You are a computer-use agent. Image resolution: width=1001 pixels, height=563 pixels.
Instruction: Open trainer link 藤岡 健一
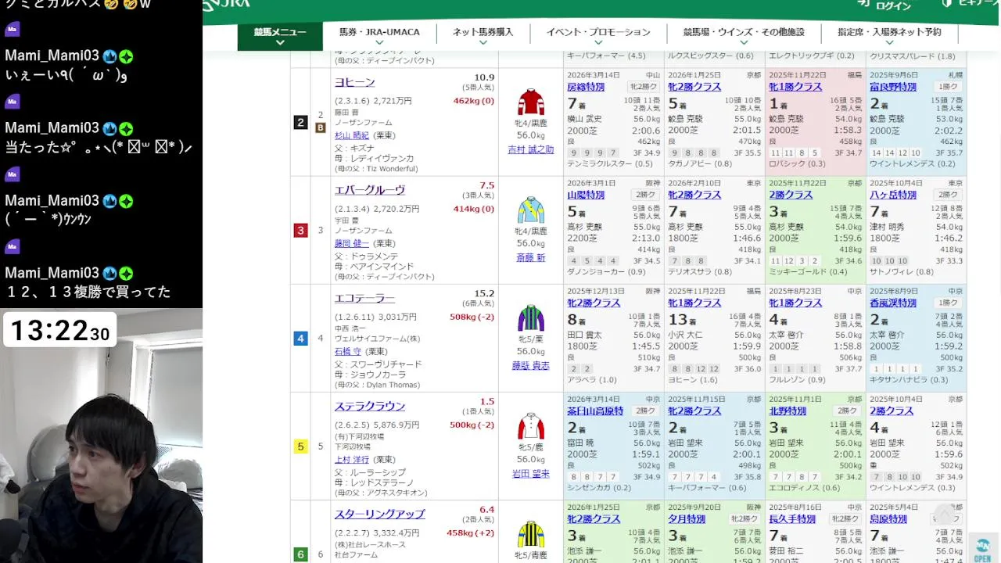point(352,243)
